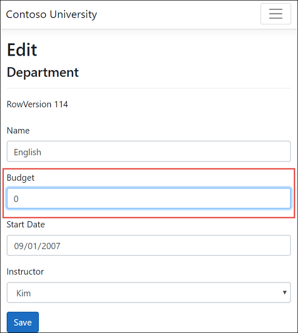Click the Instructor label text
This screenshot has width=298, height=333.
click(x=25, y=272)
